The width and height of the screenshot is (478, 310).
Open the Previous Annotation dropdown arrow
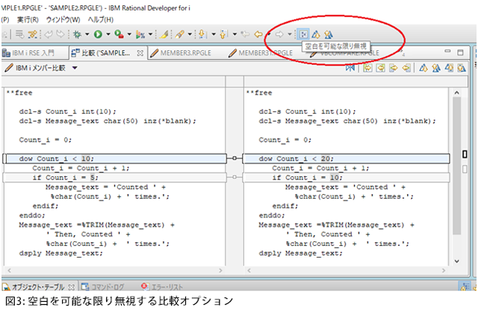click(235, 34)
